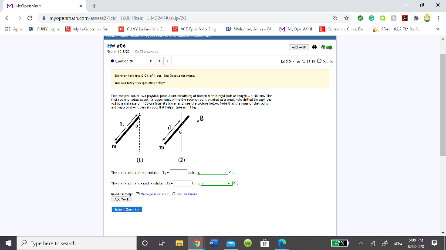Click the 12-15 timer history icon
This screenshot has width=446, height=250.
[304, 61]
